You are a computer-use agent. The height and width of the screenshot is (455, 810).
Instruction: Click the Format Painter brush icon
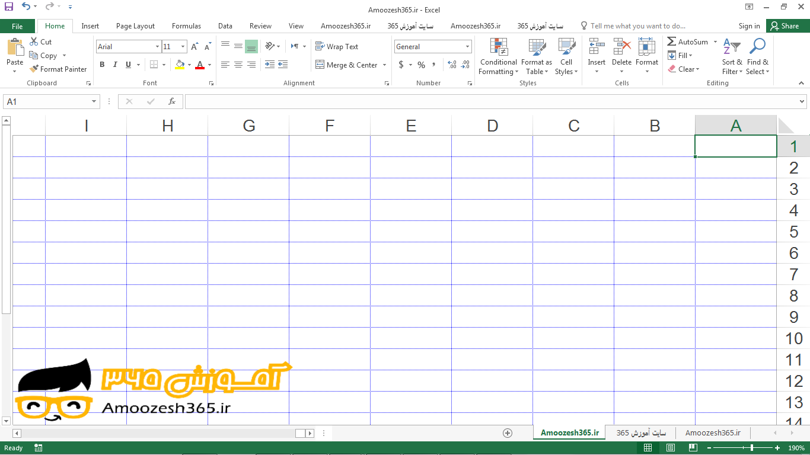(34, 69)
